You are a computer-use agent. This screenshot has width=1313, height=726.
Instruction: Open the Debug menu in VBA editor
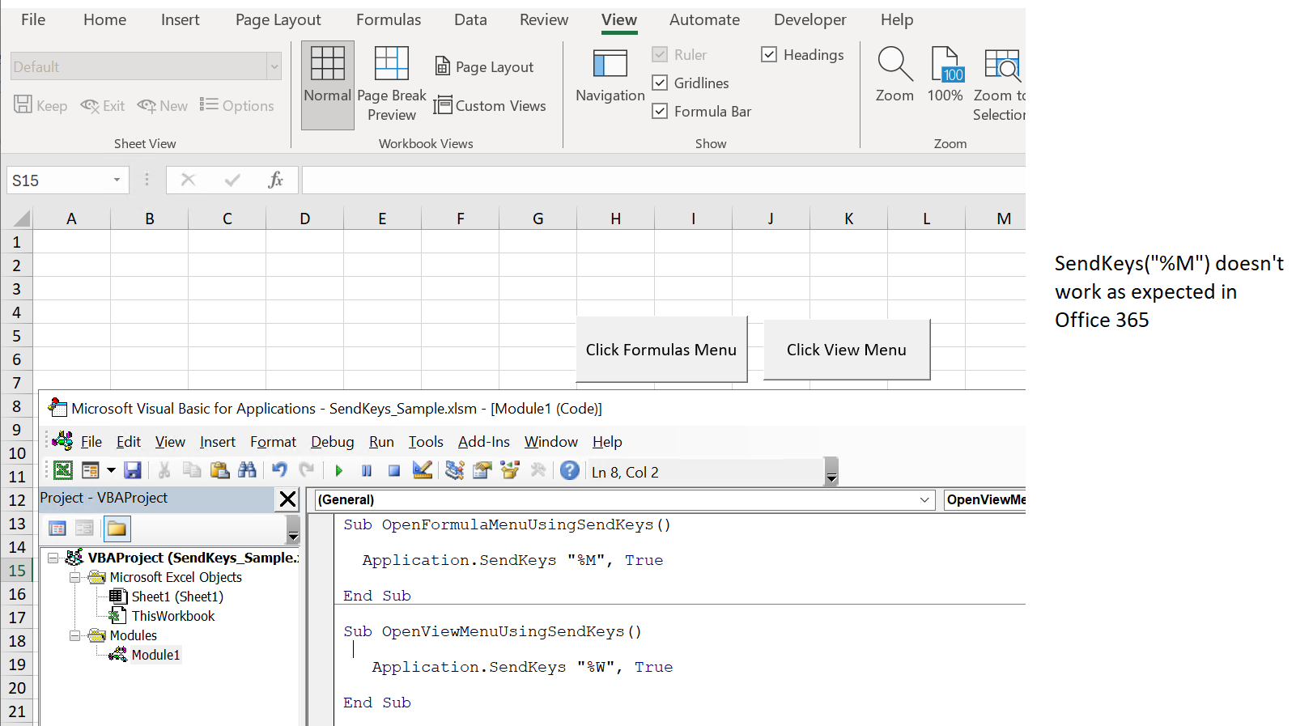coord(333,442)
